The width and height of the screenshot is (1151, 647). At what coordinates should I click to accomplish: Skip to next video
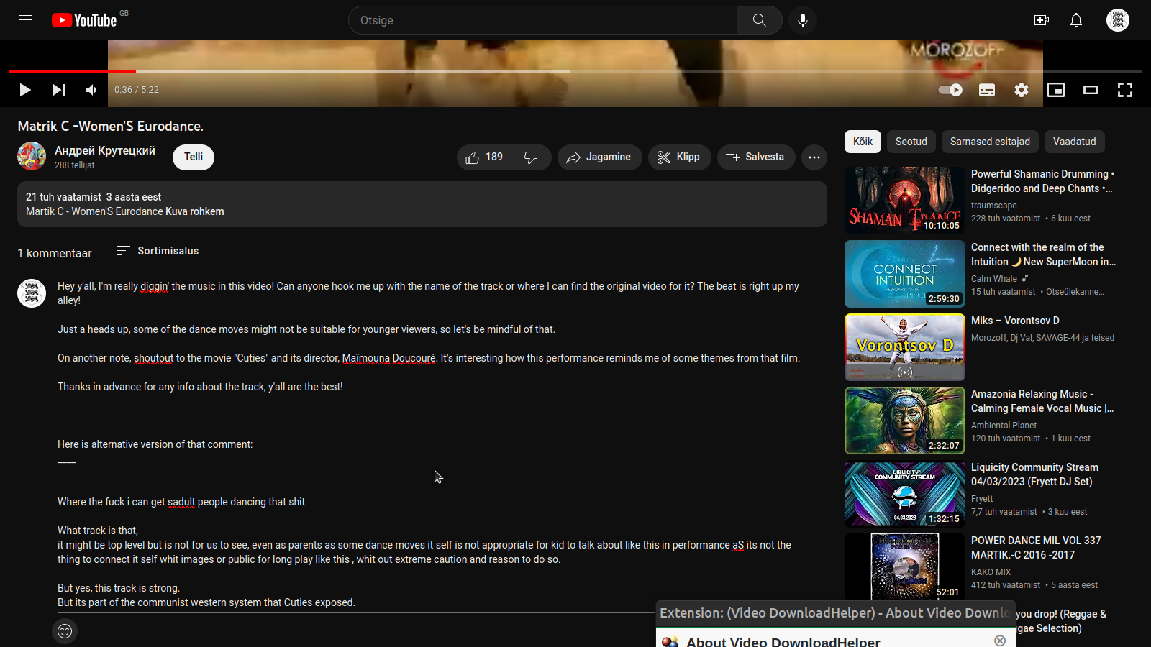click(59, 90)
